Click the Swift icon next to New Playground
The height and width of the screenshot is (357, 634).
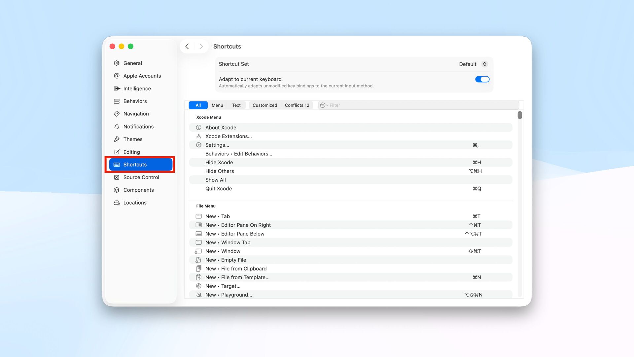pyautogui.click(x=199, y=295)
